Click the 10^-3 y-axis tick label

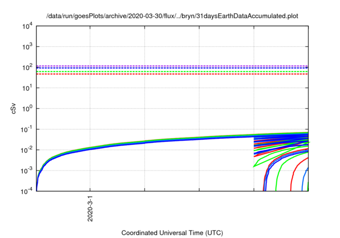click(27, 171)
